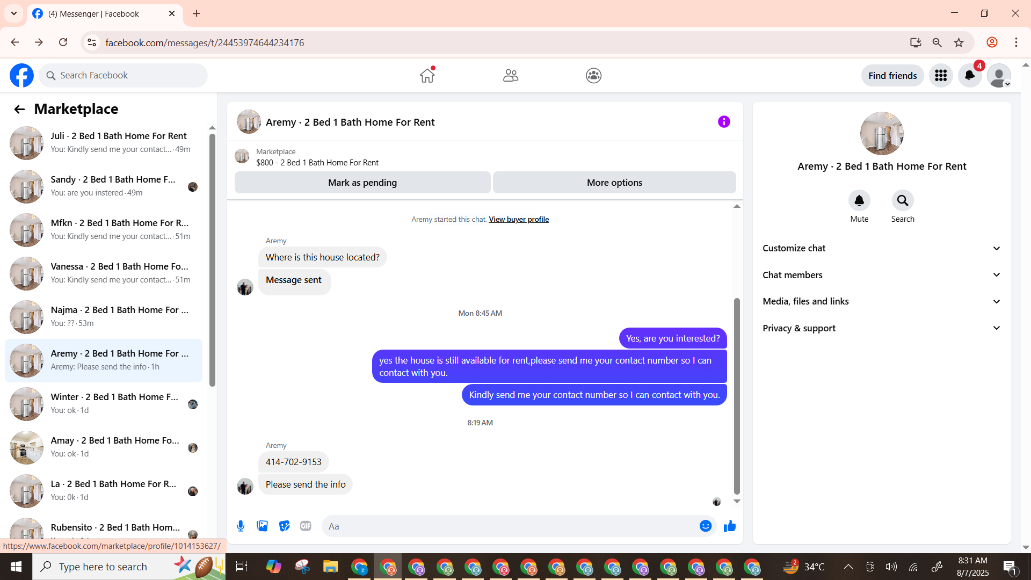Screen dimensions: 1031x580
Task: Open conversation information purple icon
Action: pyautogui.click(x=724, y=122)
